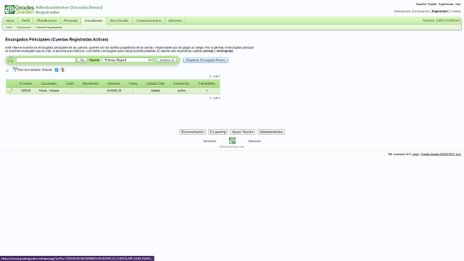
Task: Open the Personal tab
Action: [x=70, y=21]
